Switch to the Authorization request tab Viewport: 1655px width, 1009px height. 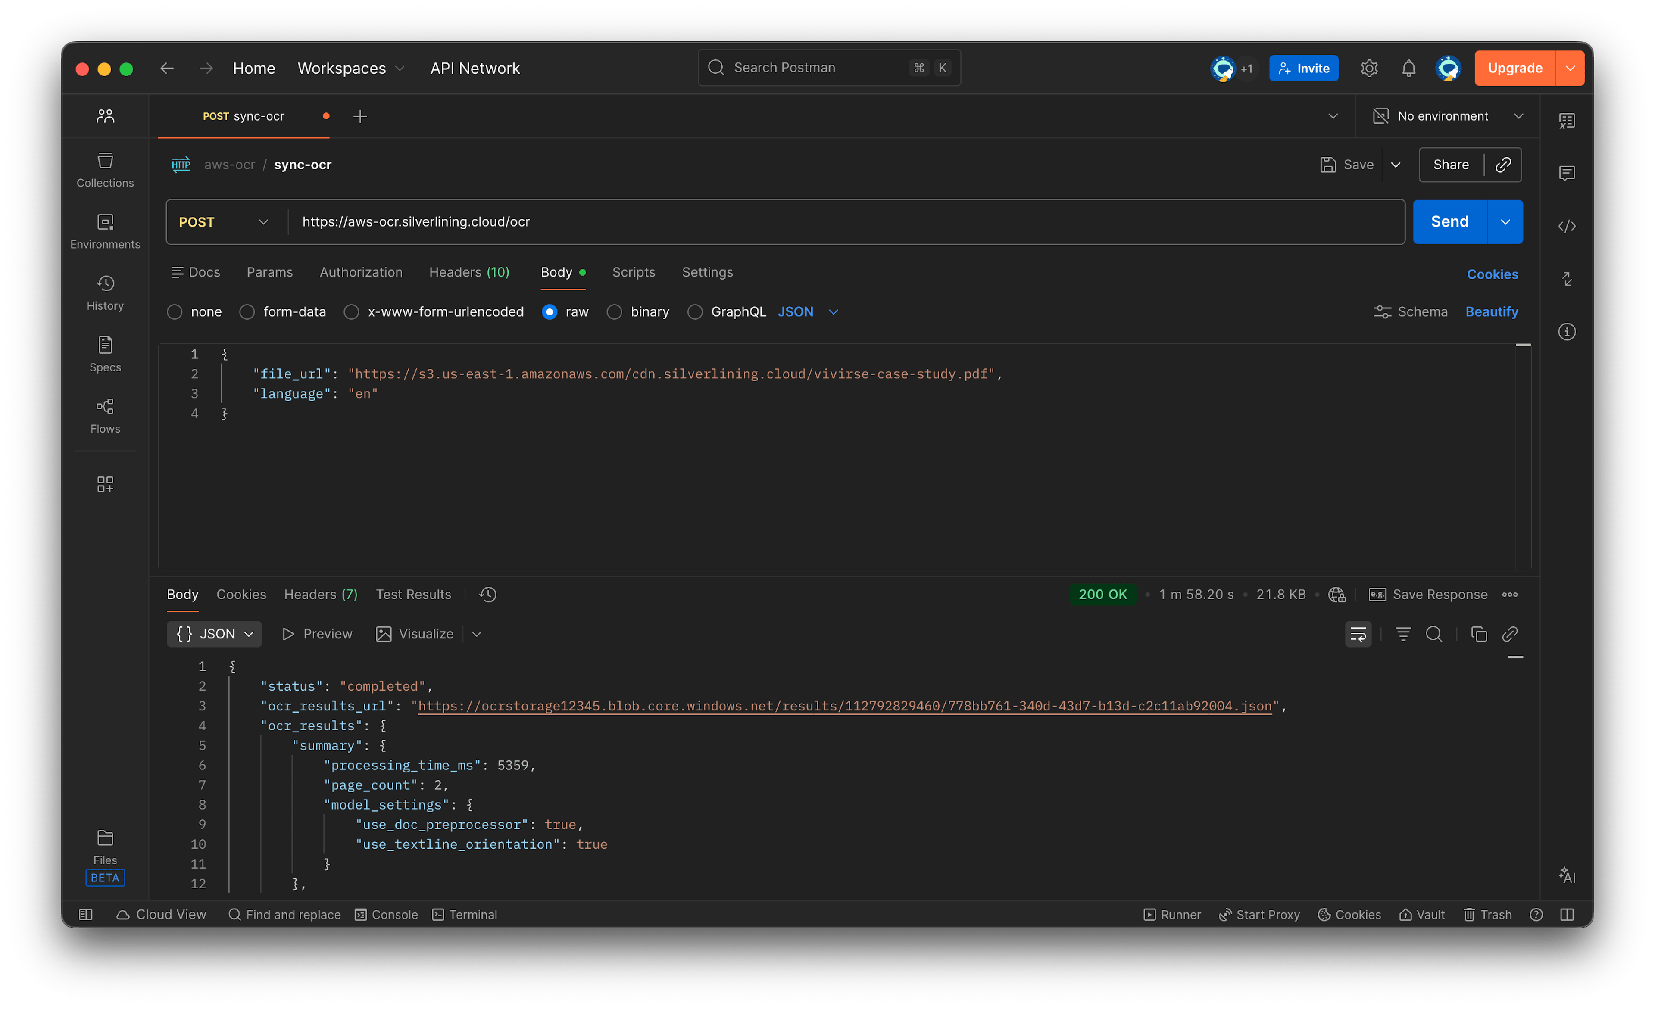[361, 273]
